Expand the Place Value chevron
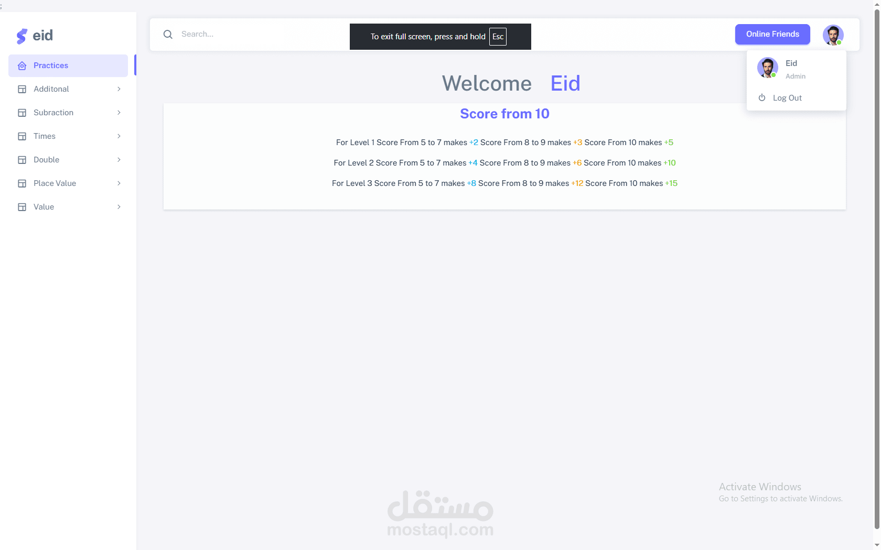 119,183
